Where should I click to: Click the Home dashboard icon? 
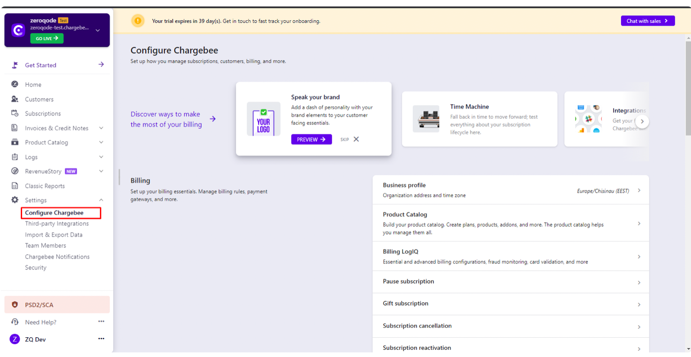(x=15, y=84)
